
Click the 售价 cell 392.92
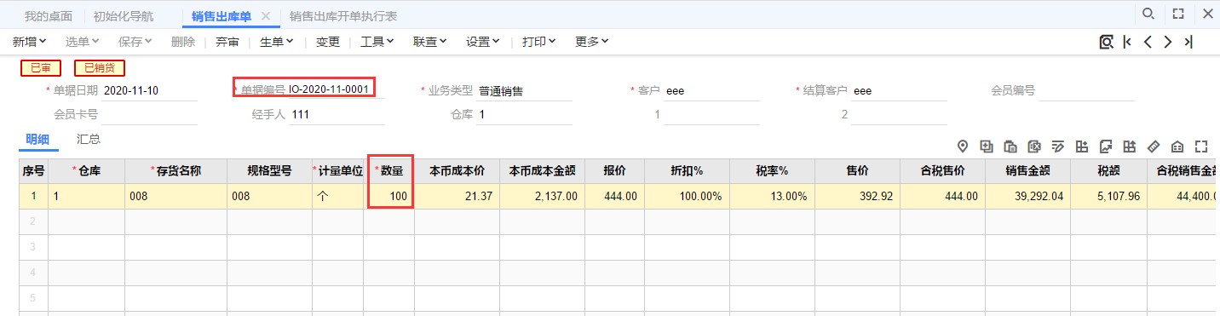[x=857, y=197]
